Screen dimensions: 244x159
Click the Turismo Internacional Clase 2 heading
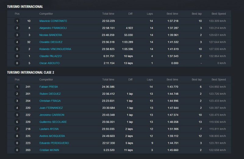(x=30, y=72)
